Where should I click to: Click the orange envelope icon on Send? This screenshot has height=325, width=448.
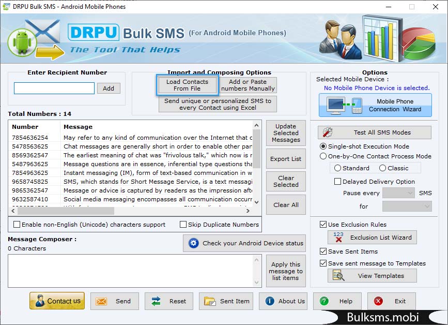click(x=101, y=301)
